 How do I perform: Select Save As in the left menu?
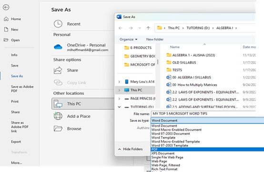click(17, 76)
